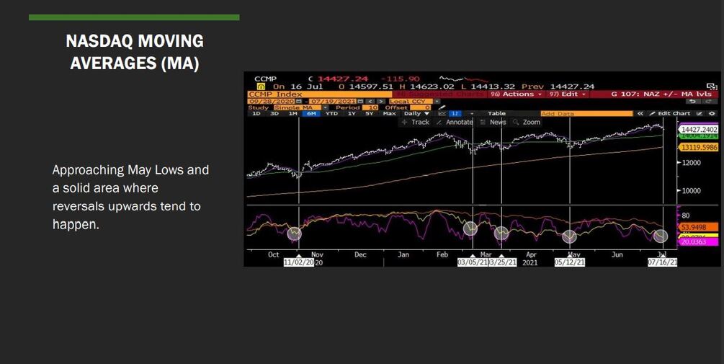Select the YTD range tab
The image size is (724, 364).
pos(331,113)
